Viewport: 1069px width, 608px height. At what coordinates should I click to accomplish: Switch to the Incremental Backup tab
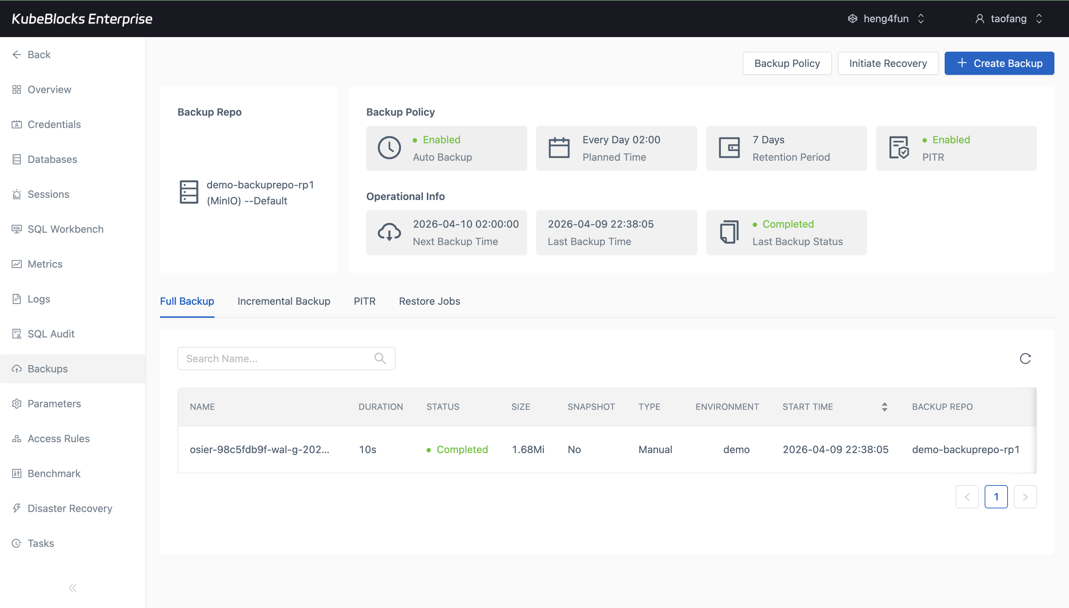283,301
